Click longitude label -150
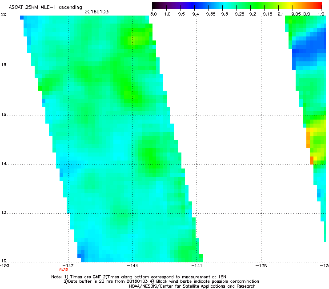The width and height of the screenshot is (329, 289). click(x=4, y=265)
